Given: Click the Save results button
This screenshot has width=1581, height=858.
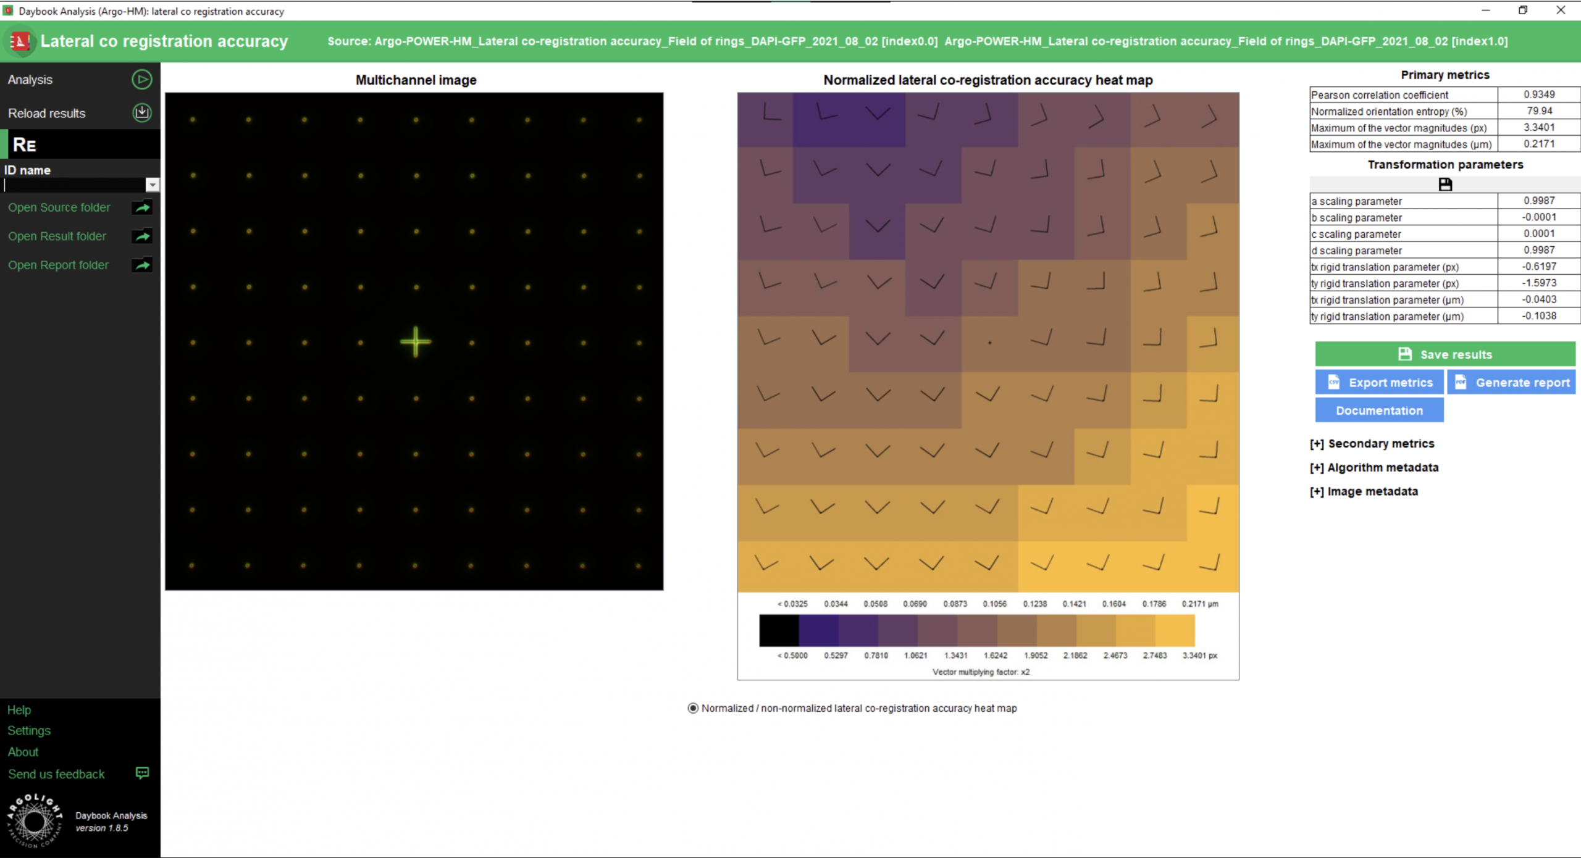Looking at the screenshot, I should click(x=1445, y=354).
